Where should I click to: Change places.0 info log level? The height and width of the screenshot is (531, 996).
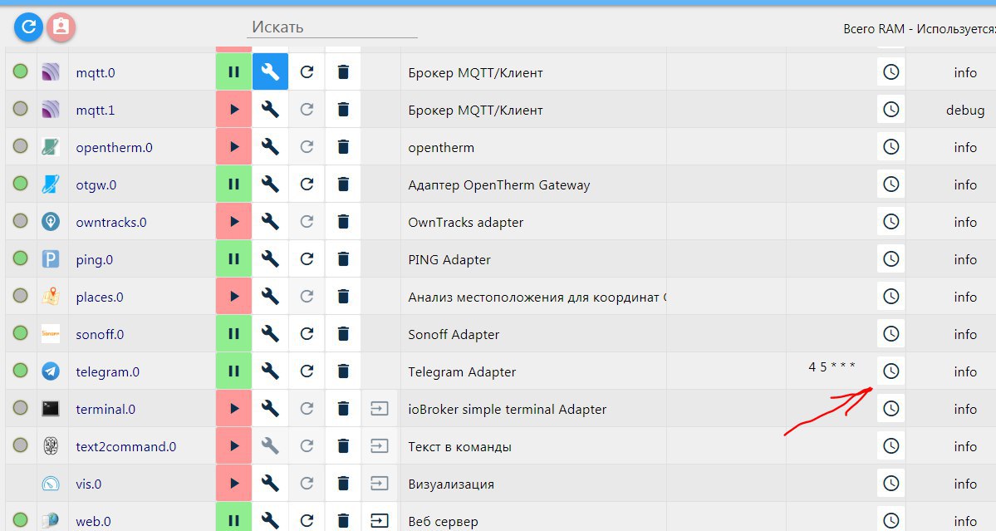(x=965, y=297)
